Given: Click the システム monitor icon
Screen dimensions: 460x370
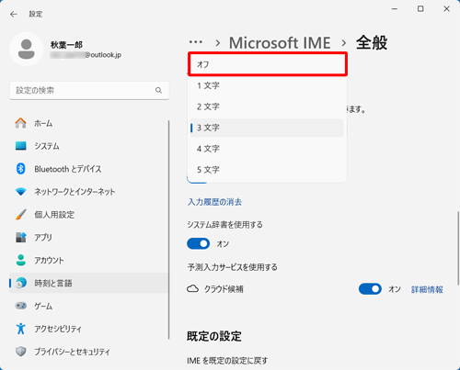Looking at the screenshot, I should [x=20, y=146].
